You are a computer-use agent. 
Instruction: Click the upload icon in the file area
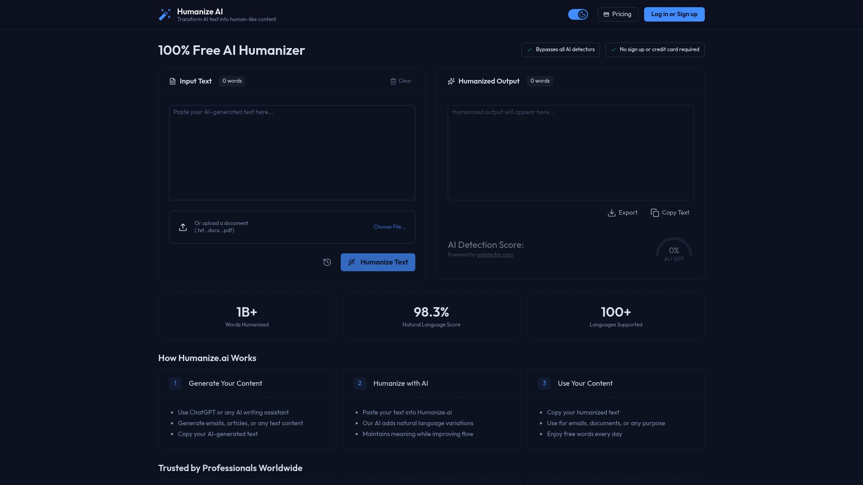(x=182, y=227)
